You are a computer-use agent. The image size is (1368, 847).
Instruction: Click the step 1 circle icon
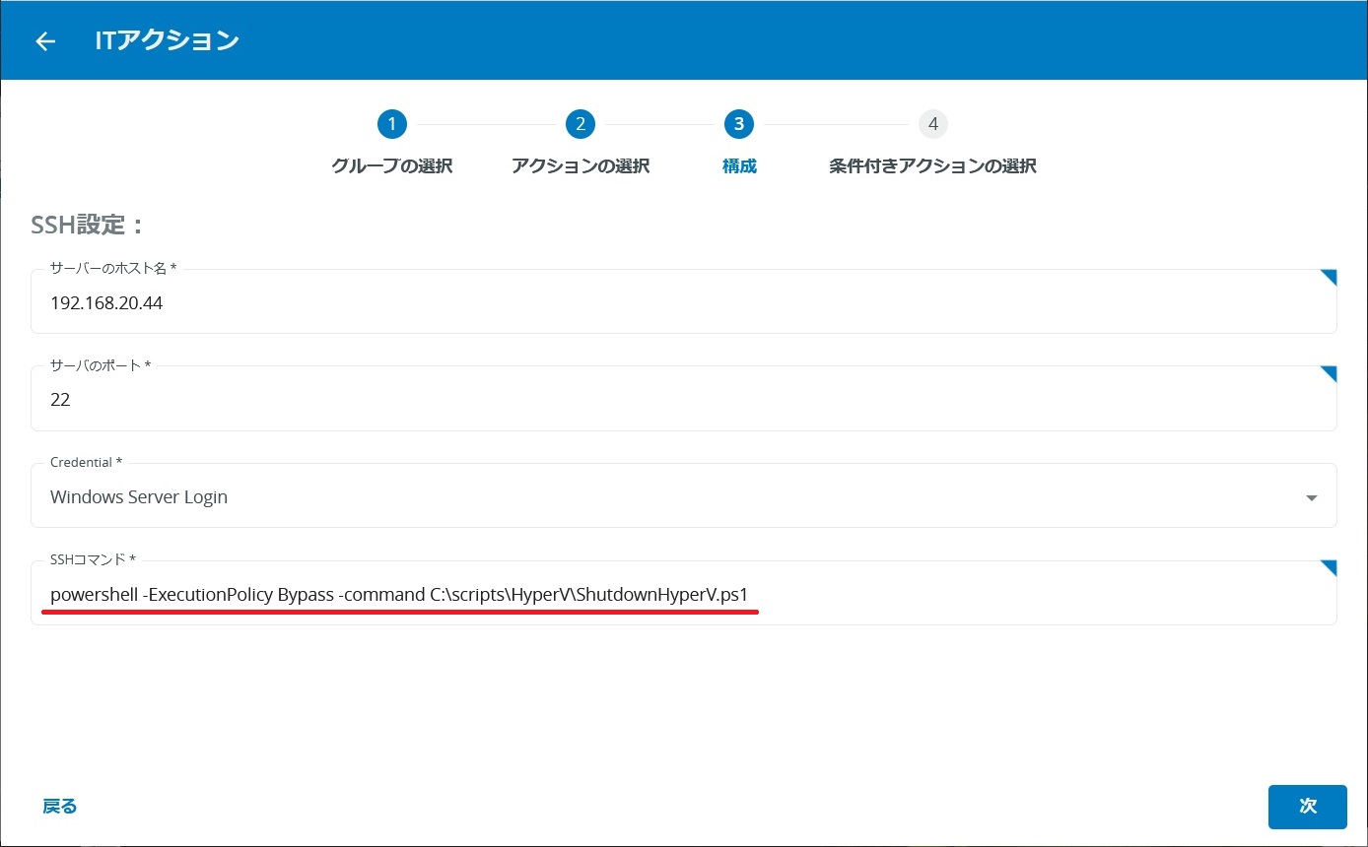(391, 124)
